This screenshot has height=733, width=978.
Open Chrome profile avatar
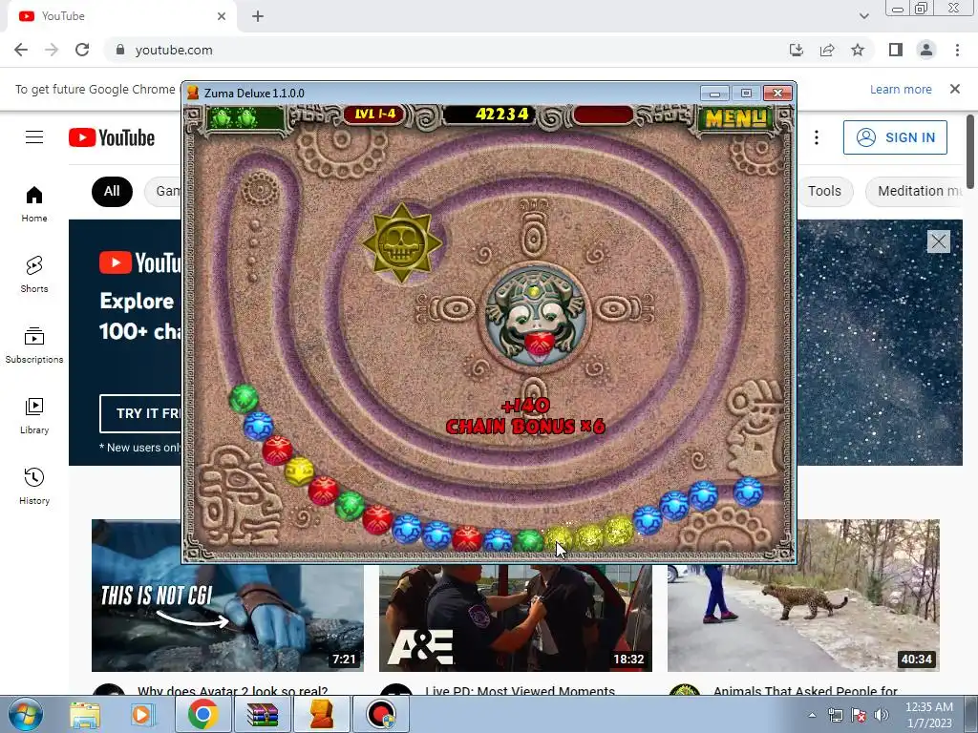926,50
